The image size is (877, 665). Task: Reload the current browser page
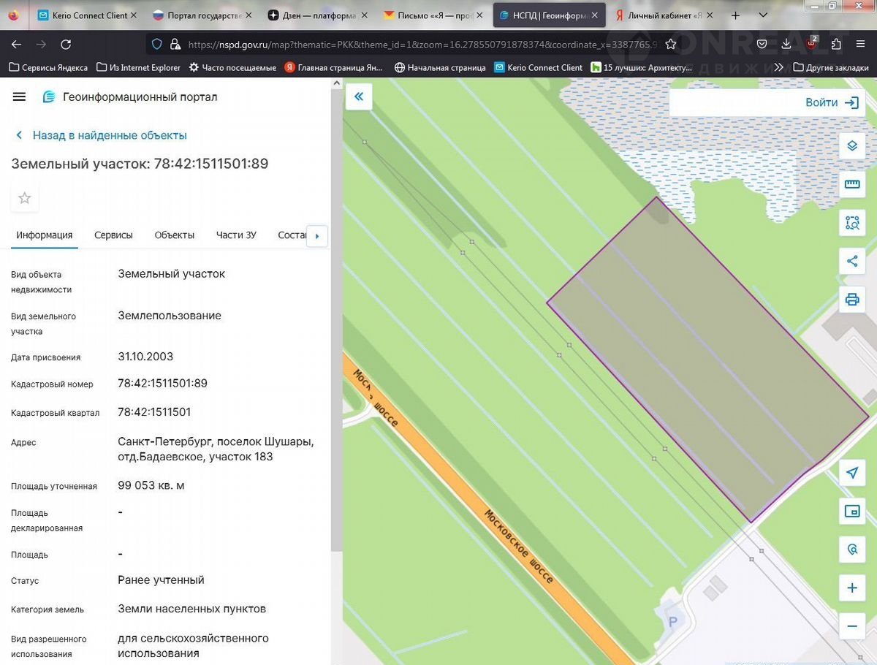point(66,45)
